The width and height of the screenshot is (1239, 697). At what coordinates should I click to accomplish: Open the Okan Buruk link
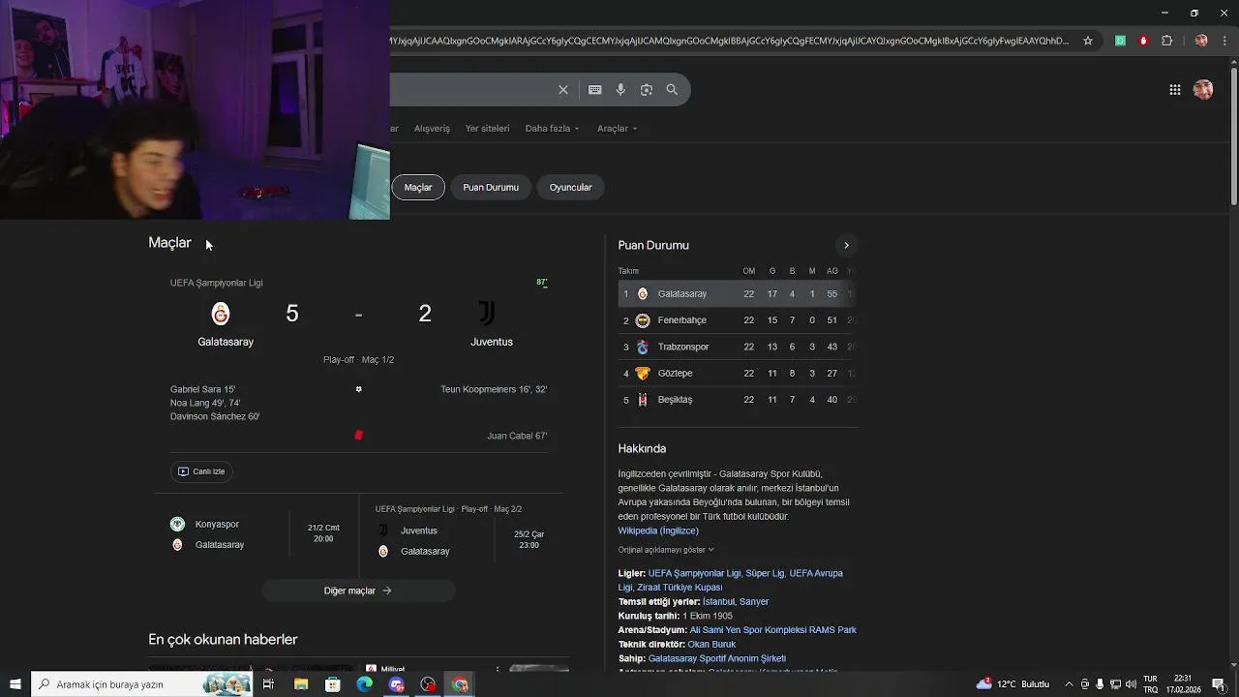click(x=711, y=645)
